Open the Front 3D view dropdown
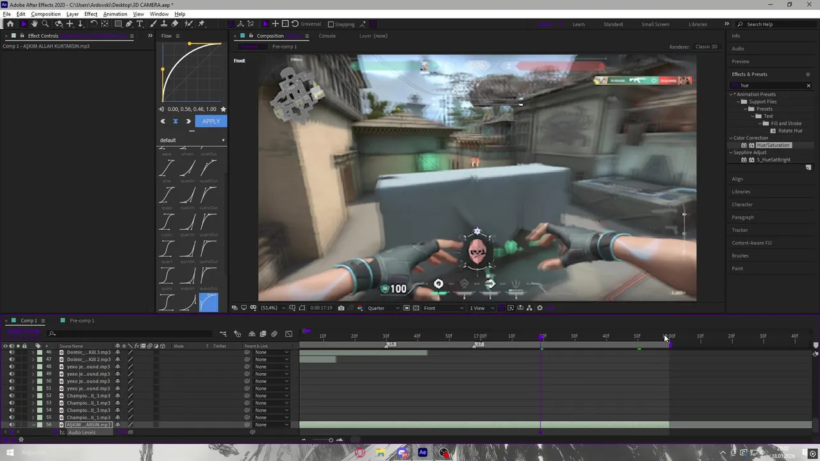820x461 pixels. [x=443, y=308]
